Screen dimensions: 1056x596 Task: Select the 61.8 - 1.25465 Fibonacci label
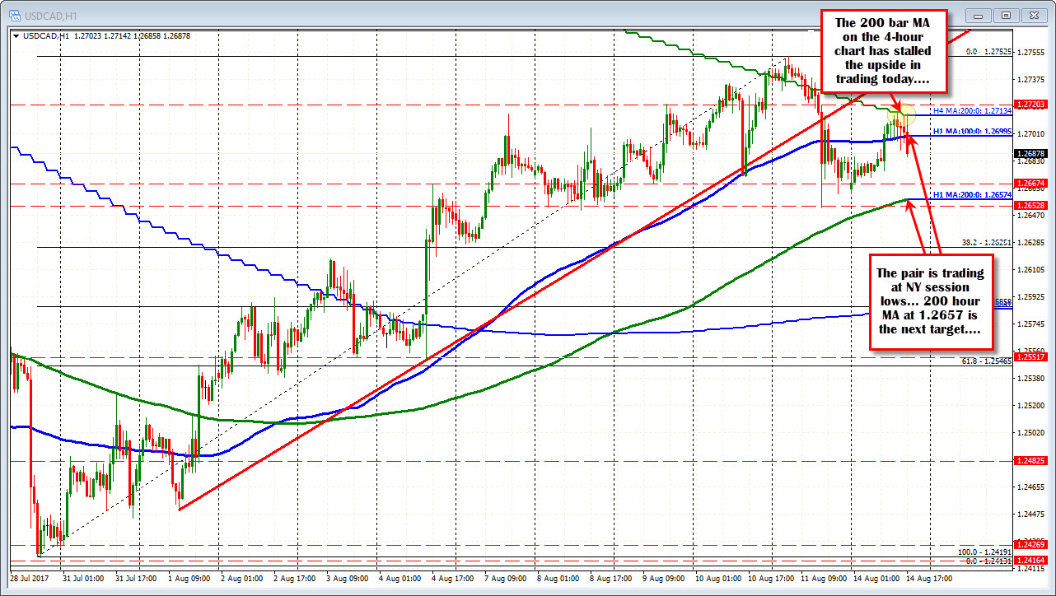987,361
